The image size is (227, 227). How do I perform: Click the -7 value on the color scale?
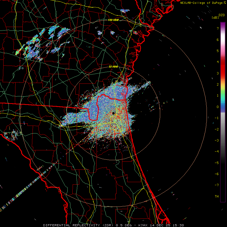click(217, 185)
